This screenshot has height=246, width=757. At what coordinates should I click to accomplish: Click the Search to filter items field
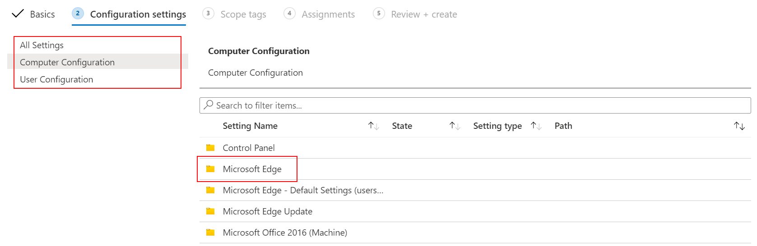tap(475, 105)
